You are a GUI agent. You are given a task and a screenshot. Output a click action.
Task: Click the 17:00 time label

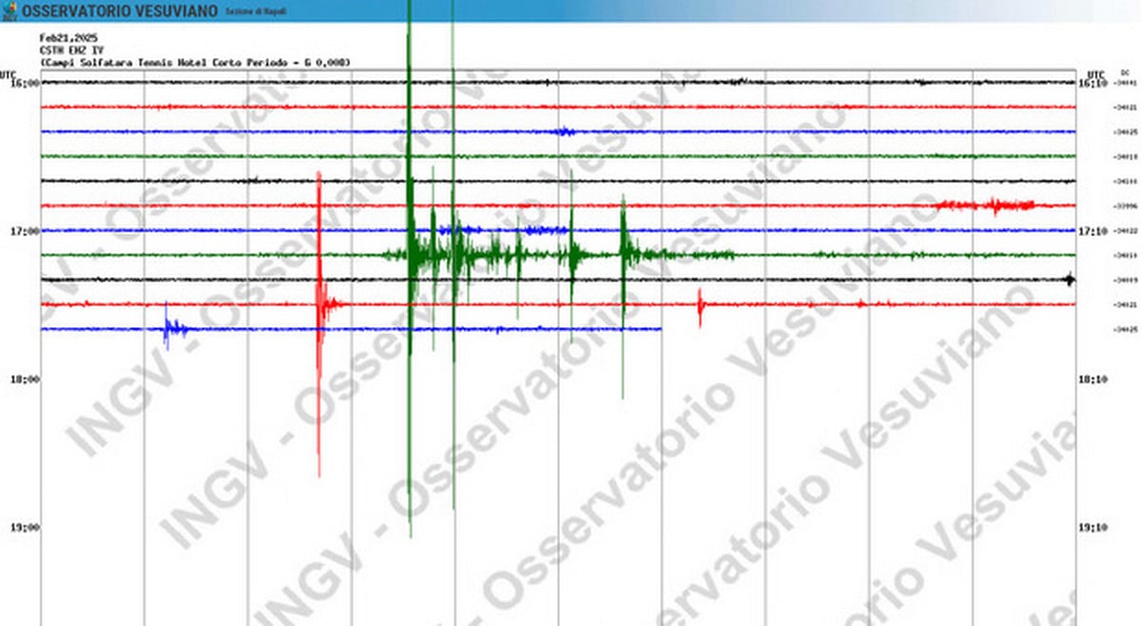tap(25, 231)
